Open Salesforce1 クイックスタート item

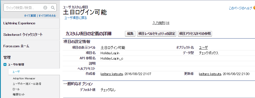click(x=23, y=35)
